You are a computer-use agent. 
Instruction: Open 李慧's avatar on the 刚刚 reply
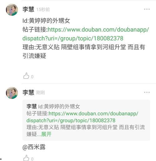click(x=12, y=93)
